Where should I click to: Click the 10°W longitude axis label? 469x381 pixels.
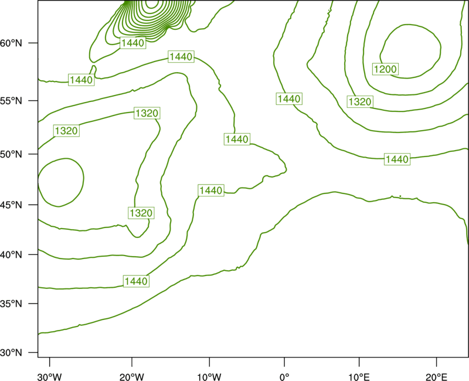pyautogui.click(x=209, y=377)
